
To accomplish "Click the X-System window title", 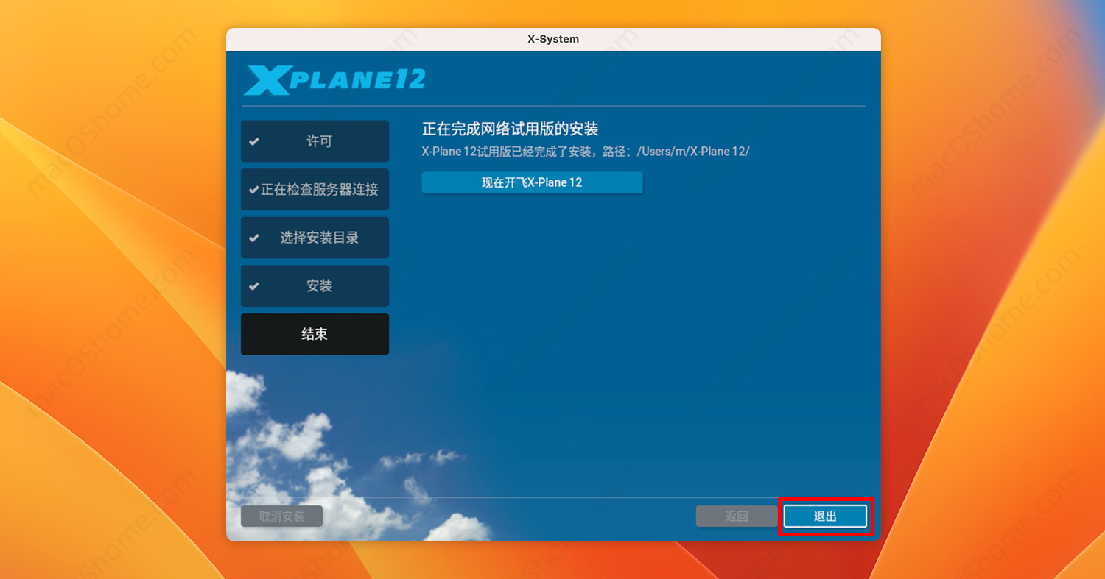I will click(553, 39).
